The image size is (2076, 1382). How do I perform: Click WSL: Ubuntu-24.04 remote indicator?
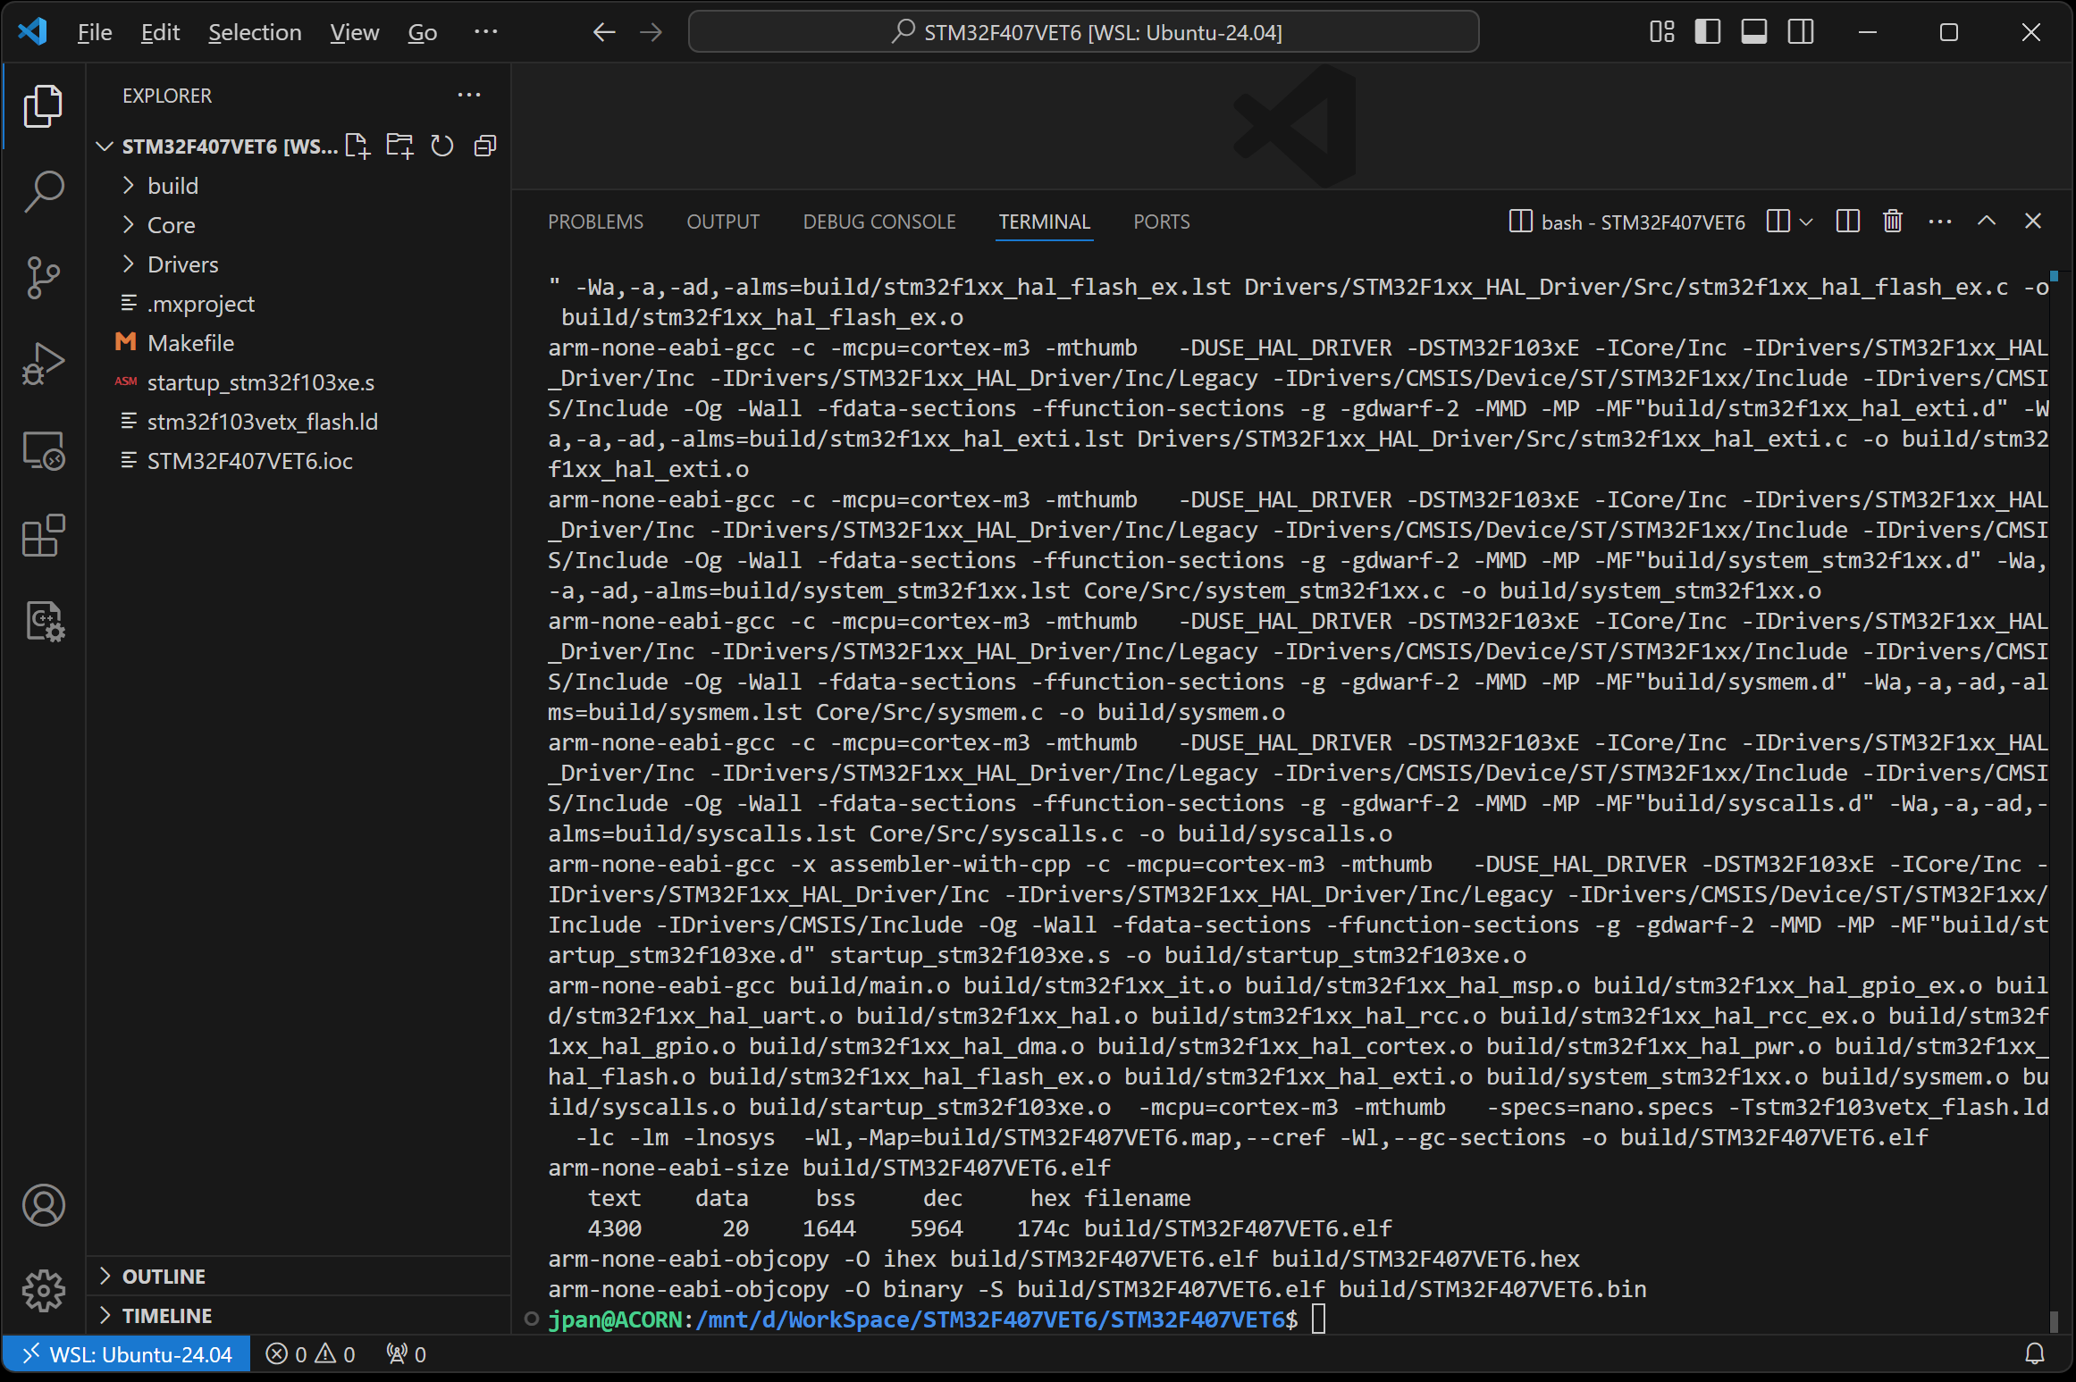pos(127,1354)
